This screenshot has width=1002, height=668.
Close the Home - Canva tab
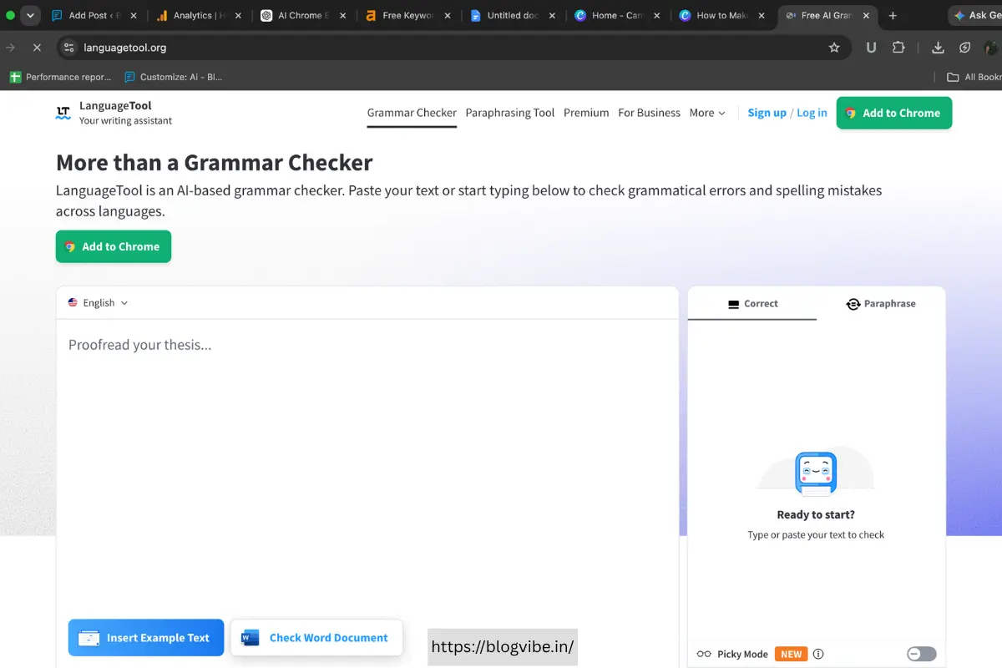pyautogui.click(x=656, y=15)
